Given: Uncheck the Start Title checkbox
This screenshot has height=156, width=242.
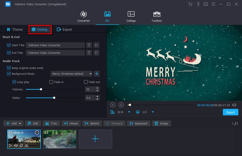Looking at the screenshot, I should click(x=9, y=45).
